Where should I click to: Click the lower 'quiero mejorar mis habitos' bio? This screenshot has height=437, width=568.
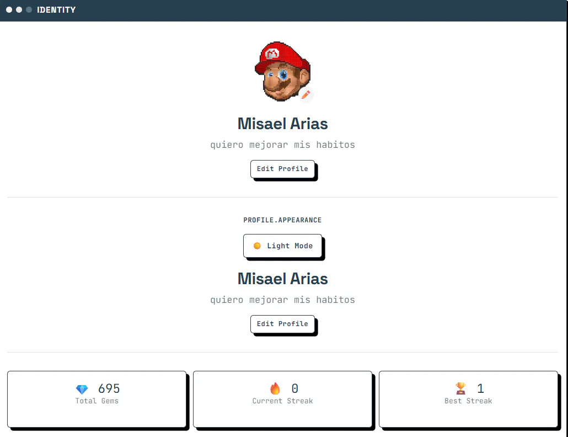[282, 300]
